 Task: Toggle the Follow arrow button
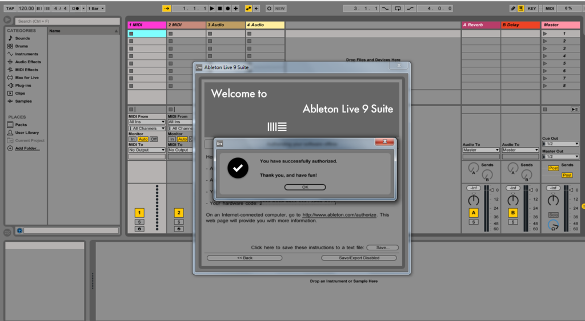[x=166, y=8]
